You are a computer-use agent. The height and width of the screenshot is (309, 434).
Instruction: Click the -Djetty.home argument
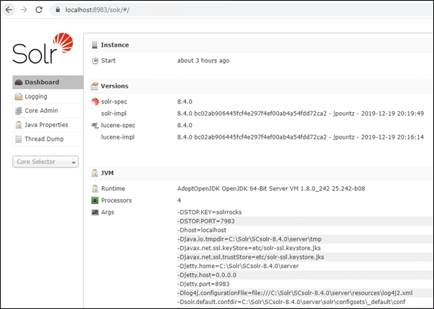point(238,266)
